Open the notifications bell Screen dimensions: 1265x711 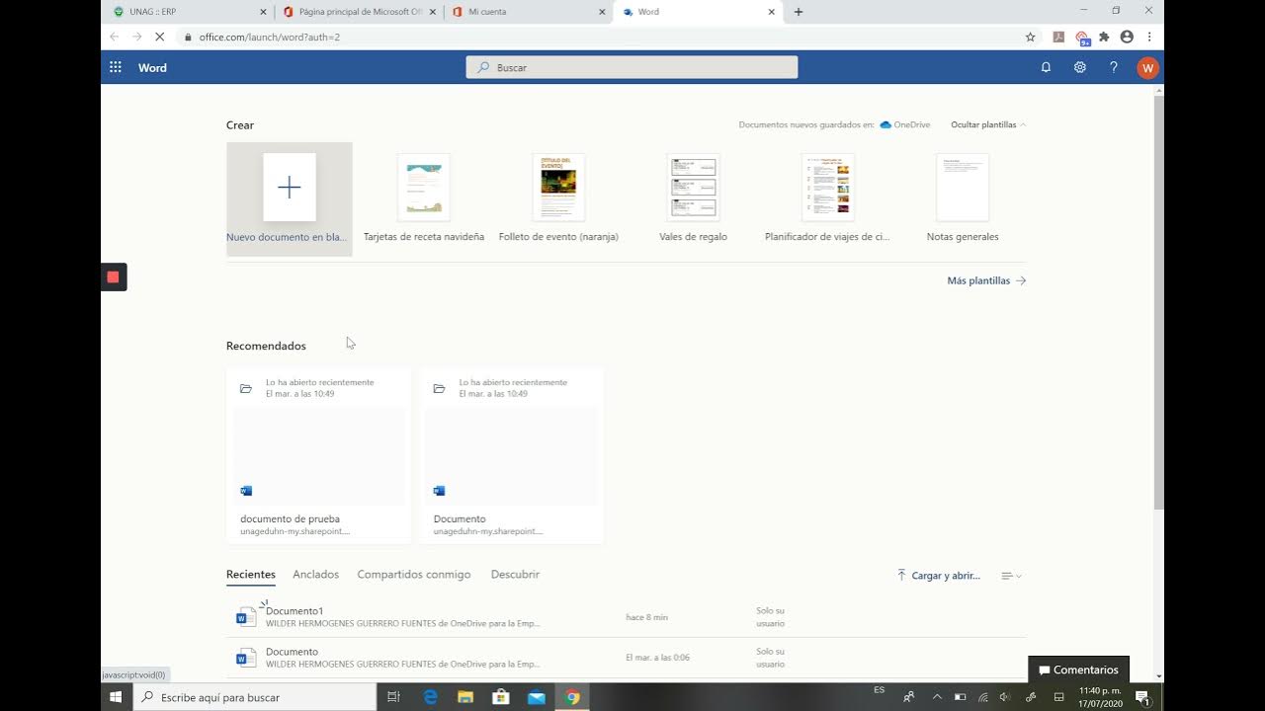click(x=1046, y=67)
